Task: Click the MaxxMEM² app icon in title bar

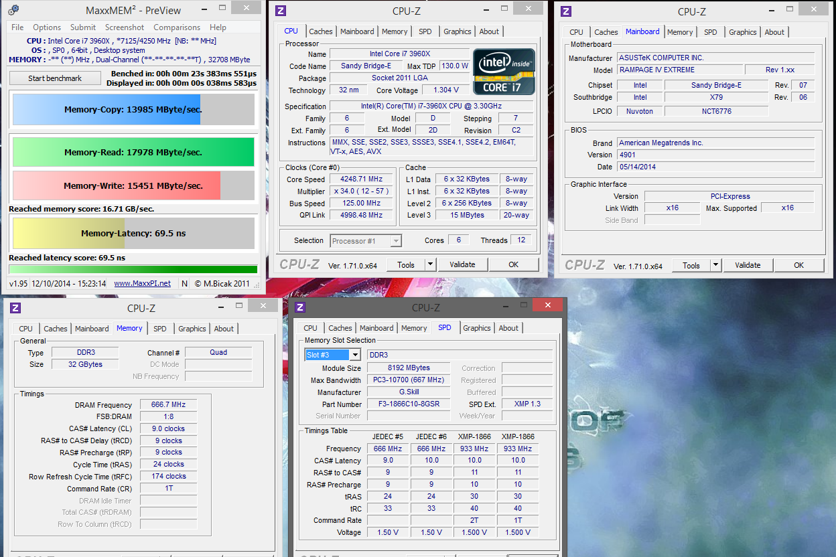Action: coord(14,9)
